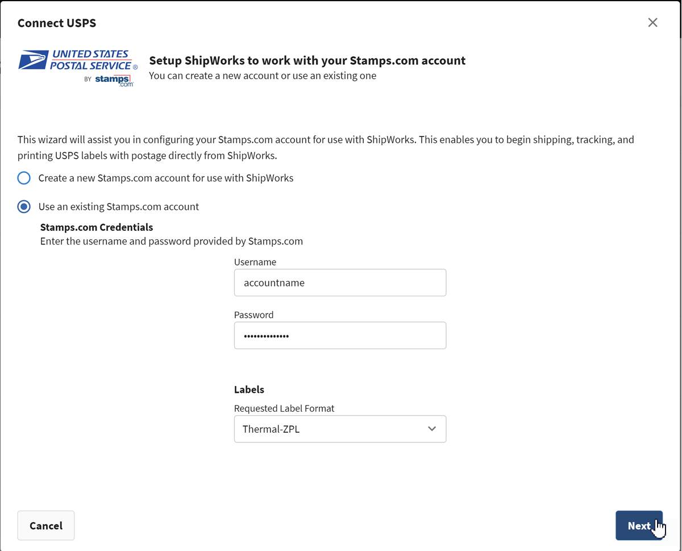The image size is (682, 551).
Task: Click 'You can create a new account' subtitle
Action: click(263, 76)
